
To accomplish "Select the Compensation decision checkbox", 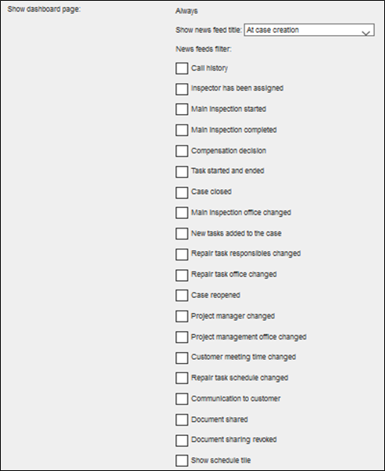I will 182,151.
